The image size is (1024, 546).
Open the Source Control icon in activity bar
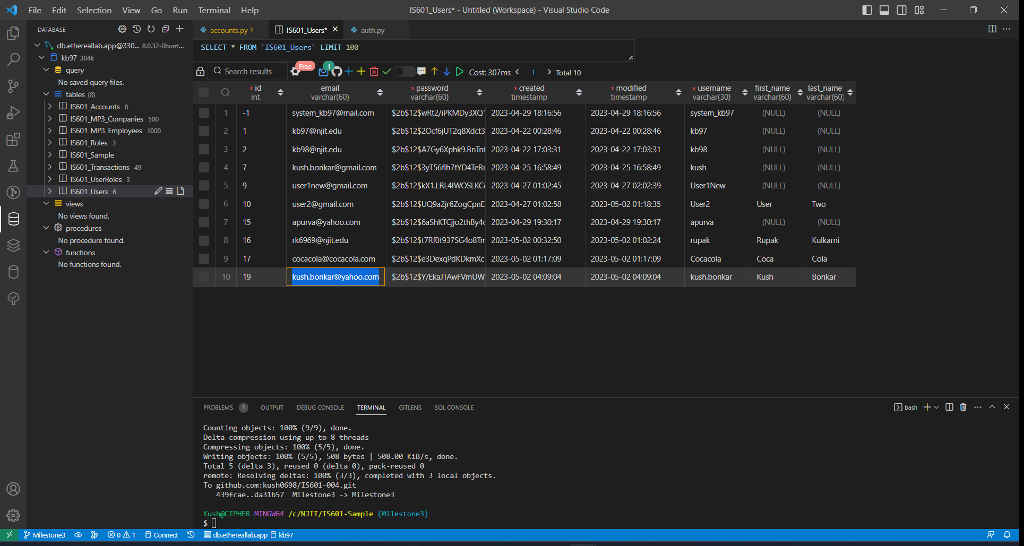13,86
